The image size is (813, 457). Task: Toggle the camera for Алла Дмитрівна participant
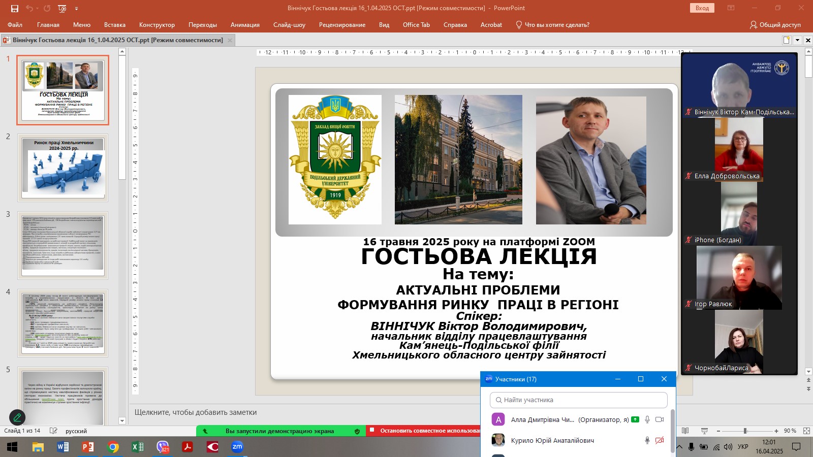[x=660, y=419]
